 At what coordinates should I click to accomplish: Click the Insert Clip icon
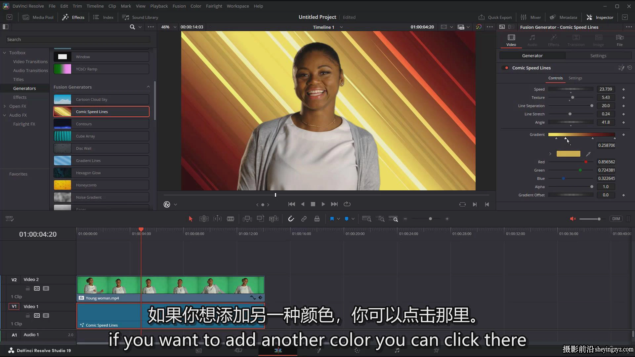[x=247, y=219]
